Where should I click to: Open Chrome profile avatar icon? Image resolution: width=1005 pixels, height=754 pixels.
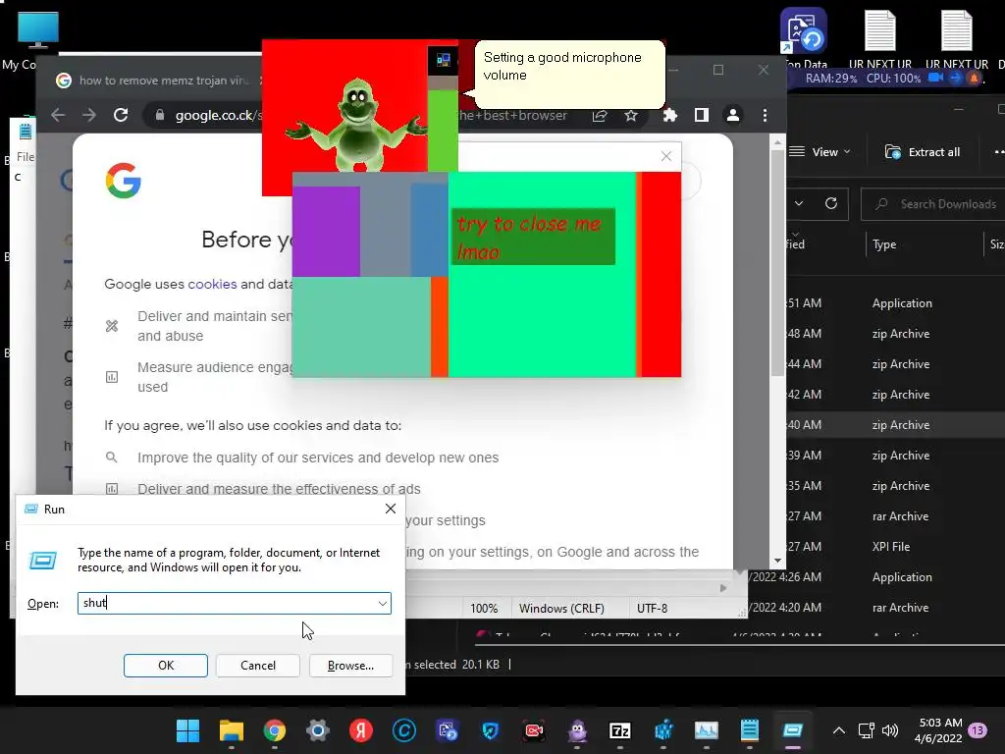tap(732, 116)
